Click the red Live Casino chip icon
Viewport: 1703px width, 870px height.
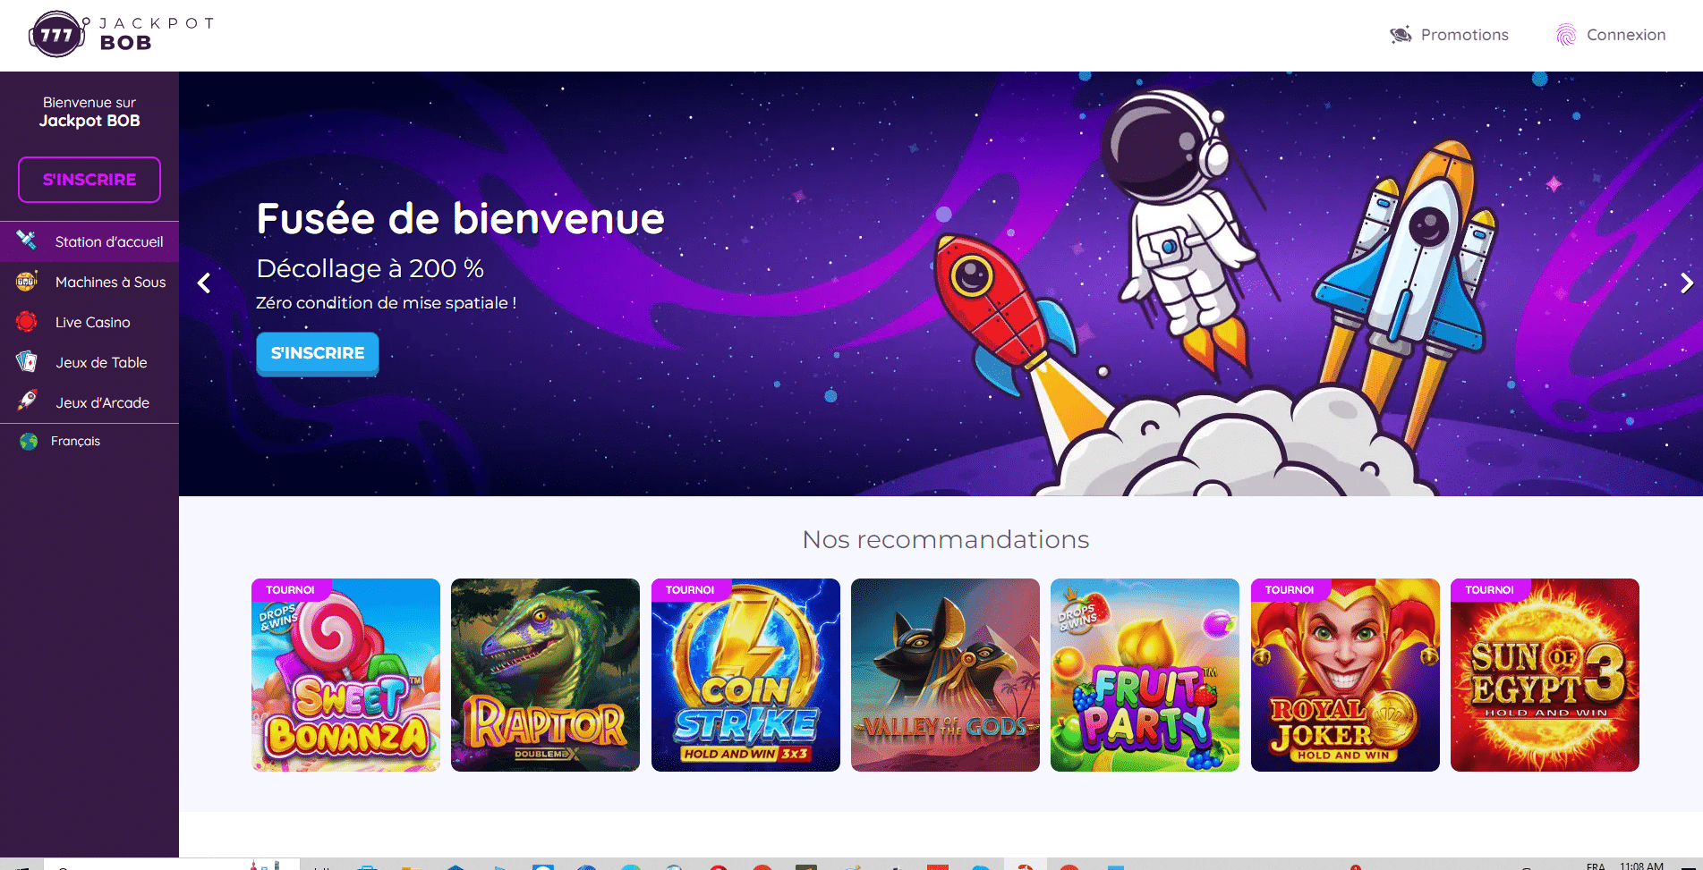click(27, 322)
